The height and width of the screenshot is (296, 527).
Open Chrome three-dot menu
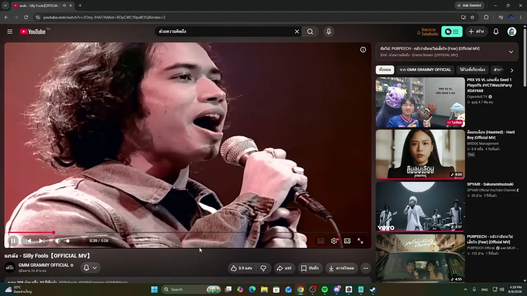coord(521,17)
